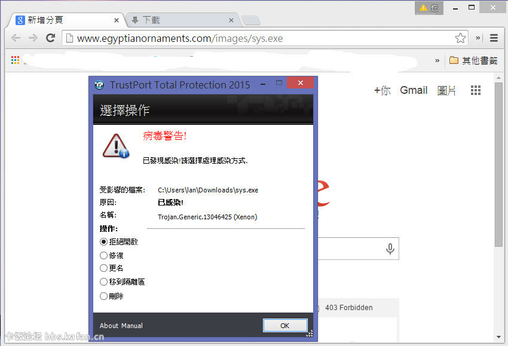The height and width of the screenshot is (346, 508).
Task: Reload the page with the refresh icon
Action: 51,38
